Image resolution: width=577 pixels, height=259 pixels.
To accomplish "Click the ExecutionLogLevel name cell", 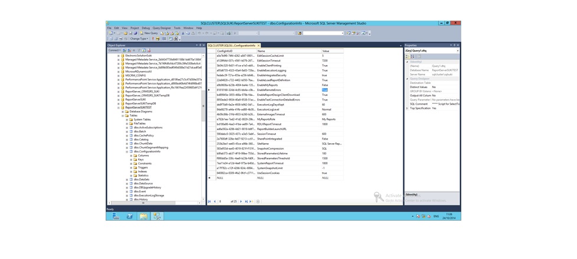I will (x=288, y=109).
